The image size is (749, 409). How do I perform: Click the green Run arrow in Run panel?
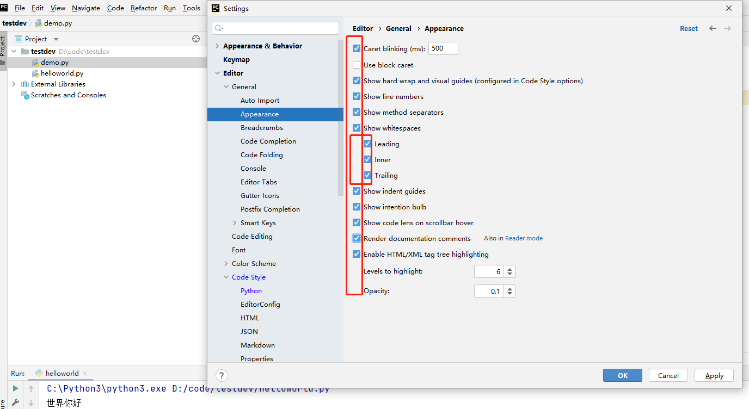pyautogui.click(x=16, y=388)
